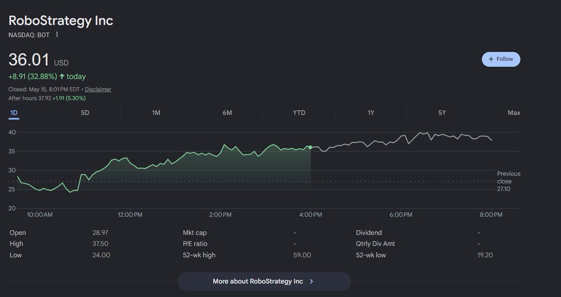Click the 52-wk low value 19.20
The image size is (561, 297).
point(485,255)
